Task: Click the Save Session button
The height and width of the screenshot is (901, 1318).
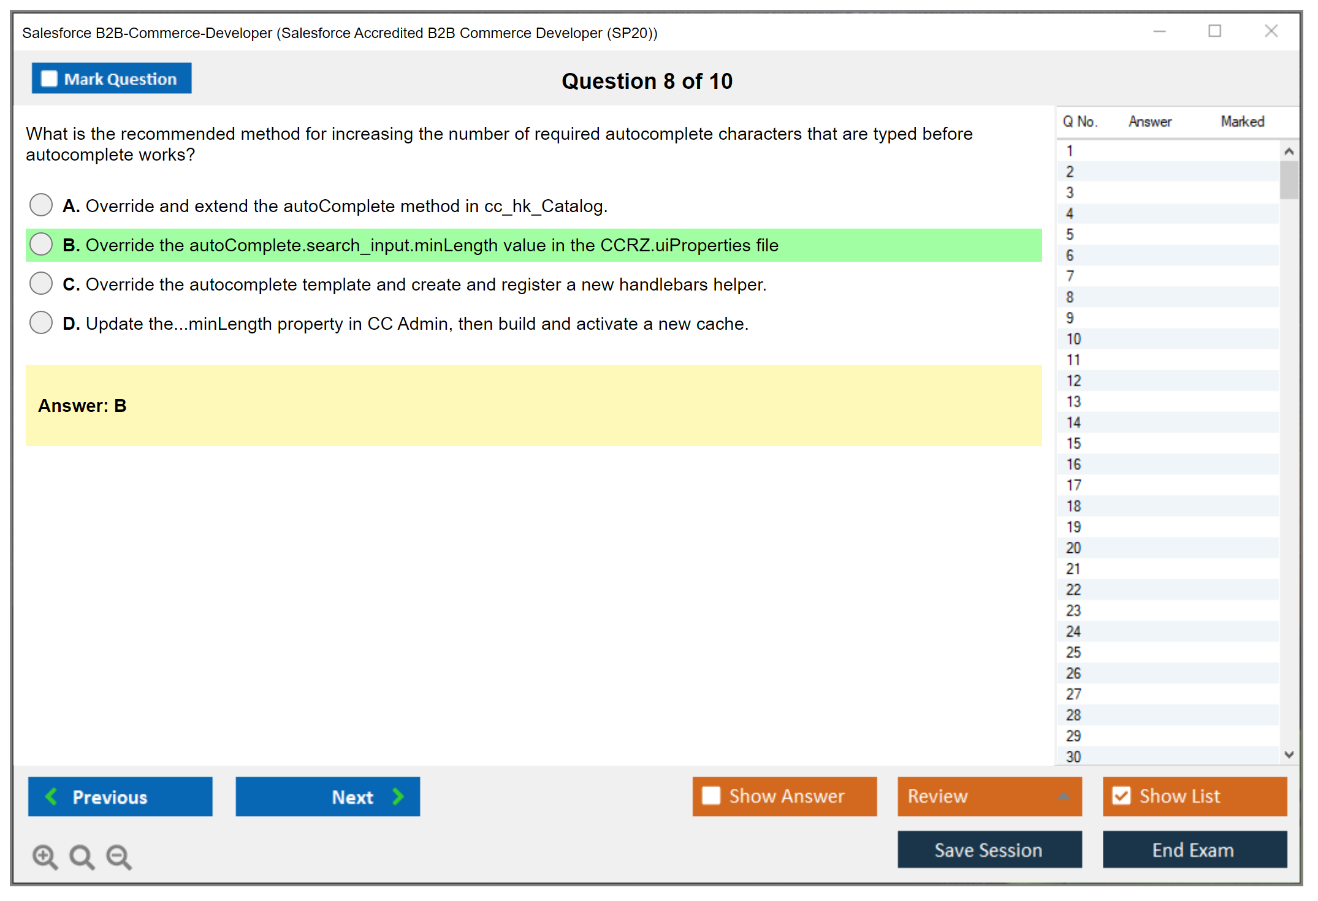Action: 989,850
